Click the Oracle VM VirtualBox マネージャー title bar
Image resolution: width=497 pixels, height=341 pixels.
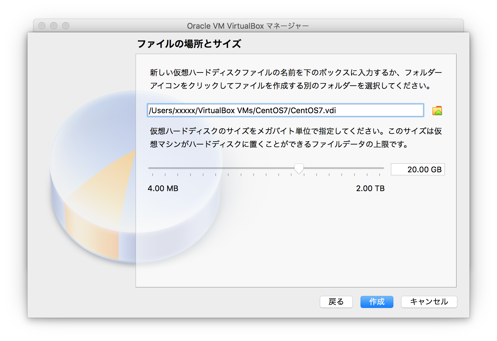coord(248,26)
